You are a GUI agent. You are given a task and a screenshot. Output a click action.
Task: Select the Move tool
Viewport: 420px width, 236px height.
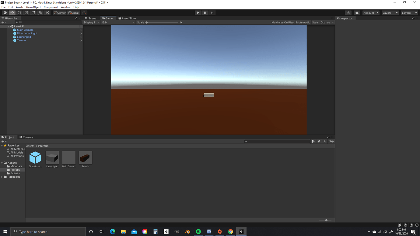[x=12, y=12]
